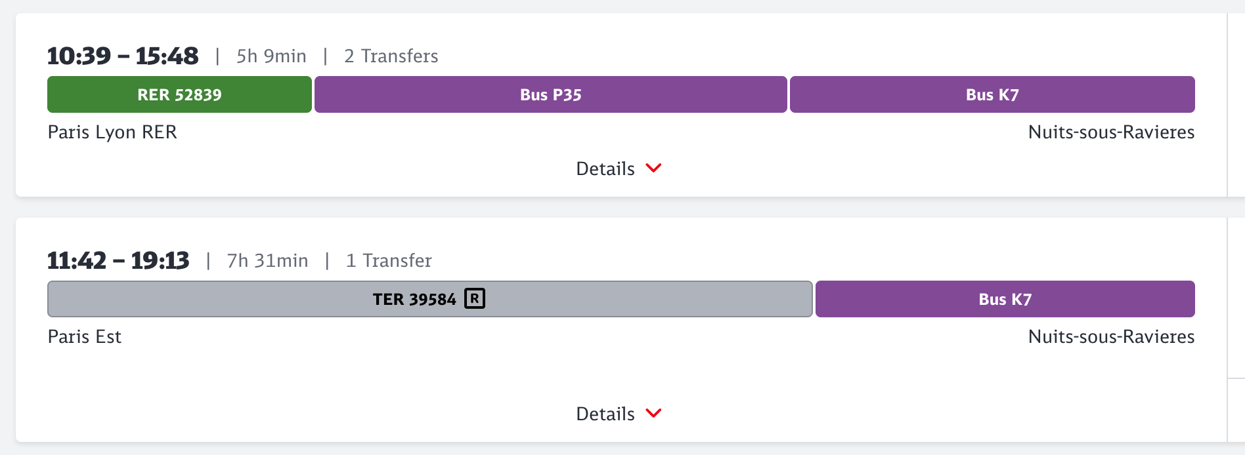Click red chevron under the 11:42 journey
Screen dimensions: 1245x455
point(653,413)
